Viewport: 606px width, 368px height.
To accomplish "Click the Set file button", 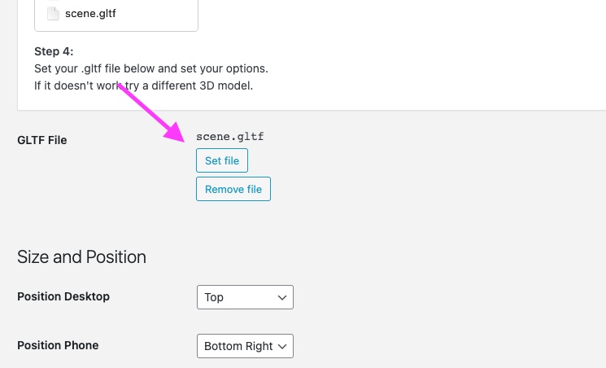I will [222, 160].
